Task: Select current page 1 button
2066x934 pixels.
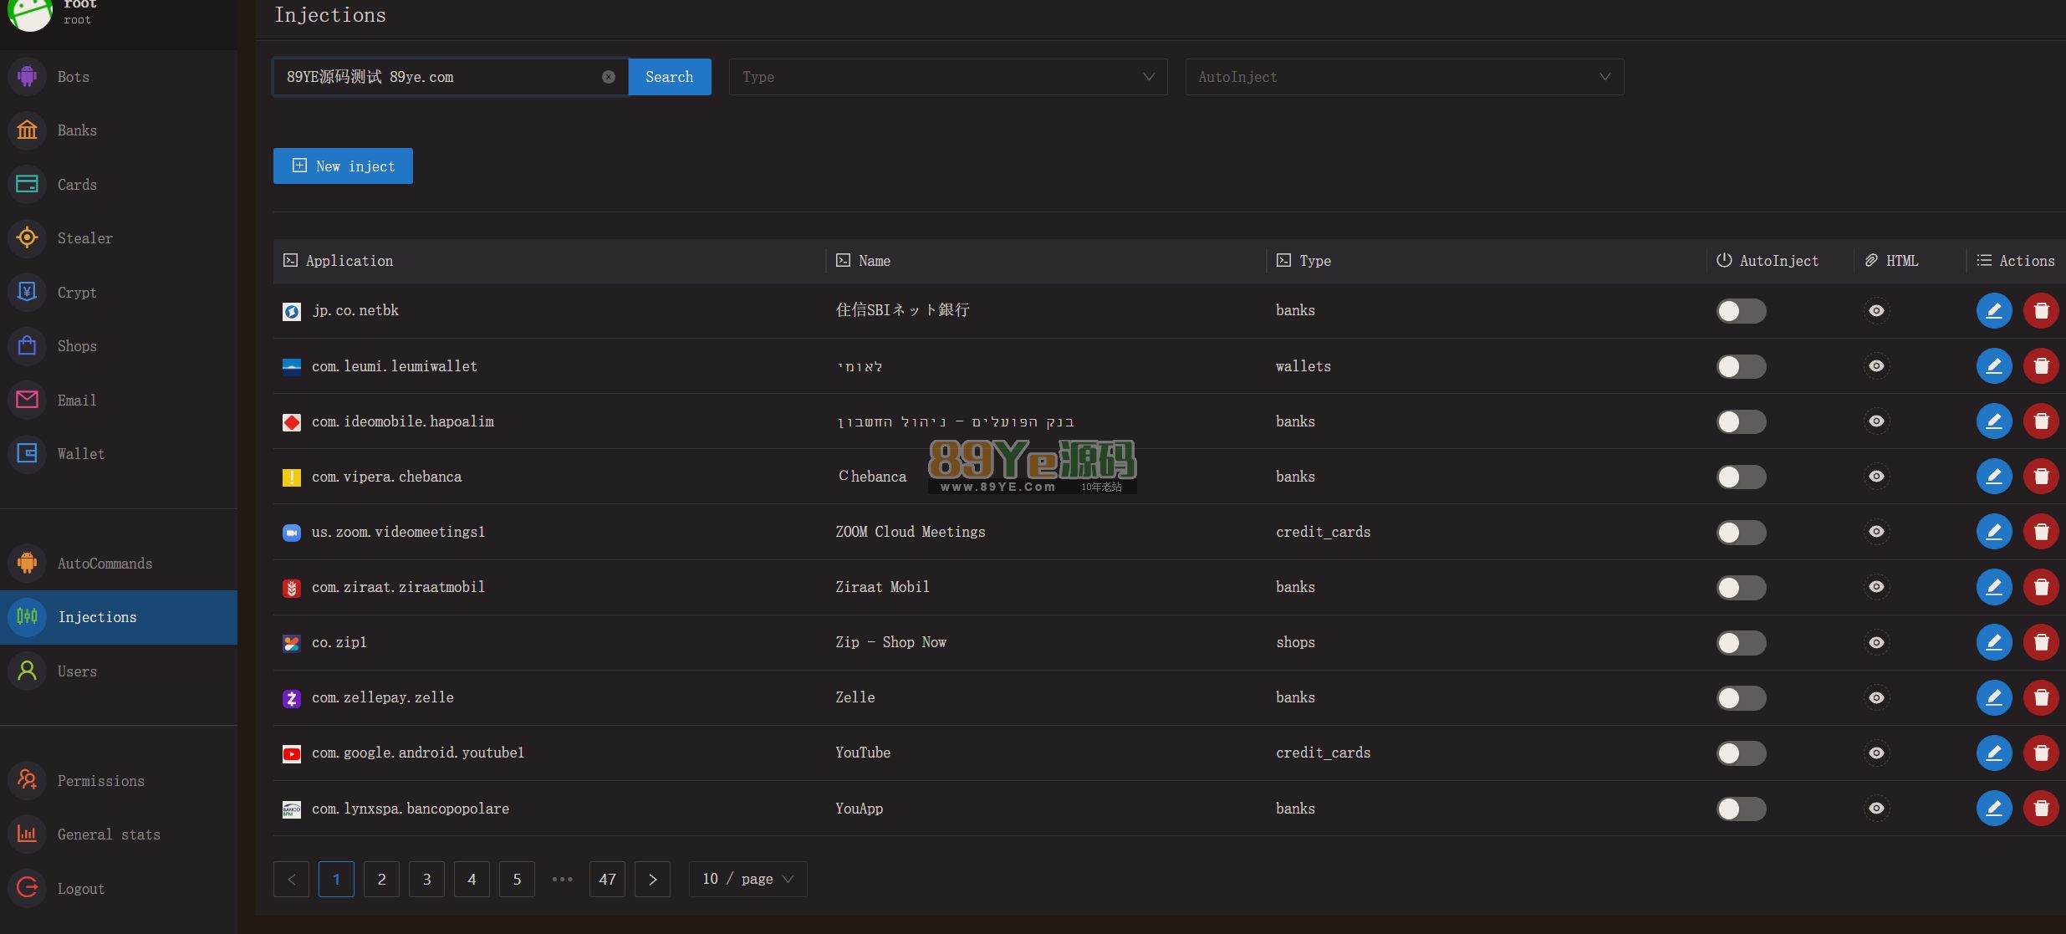Action: [336, 879]
